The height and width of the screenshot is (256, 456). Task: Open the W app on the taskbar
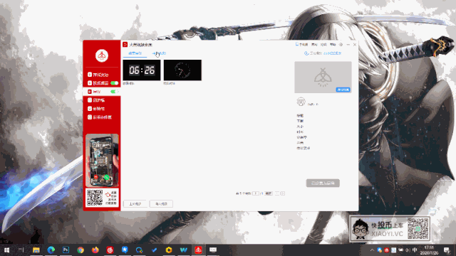(x=184, y=250)
